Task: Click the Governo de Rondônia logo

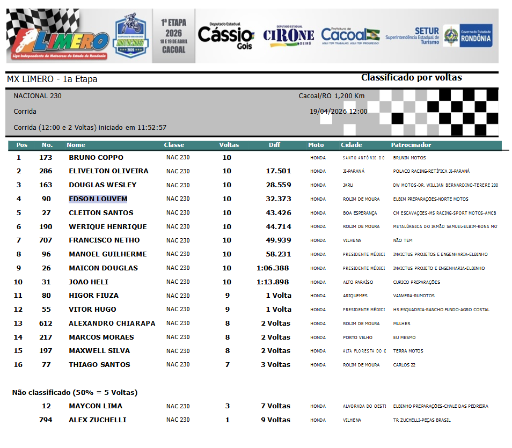Action: [x=468, y=36]
